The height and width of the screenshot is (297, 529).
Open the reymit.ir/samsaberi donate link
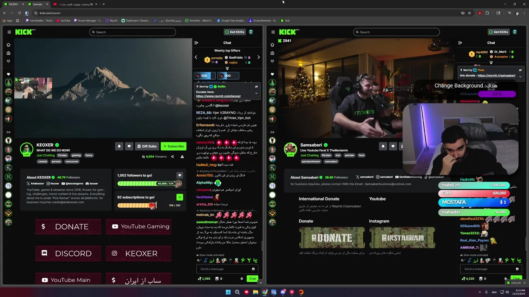[x=496, y=75]
